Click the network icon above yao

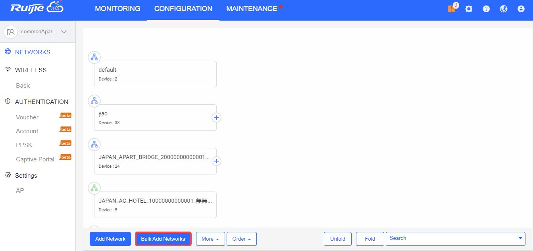(x=94, y=101)
